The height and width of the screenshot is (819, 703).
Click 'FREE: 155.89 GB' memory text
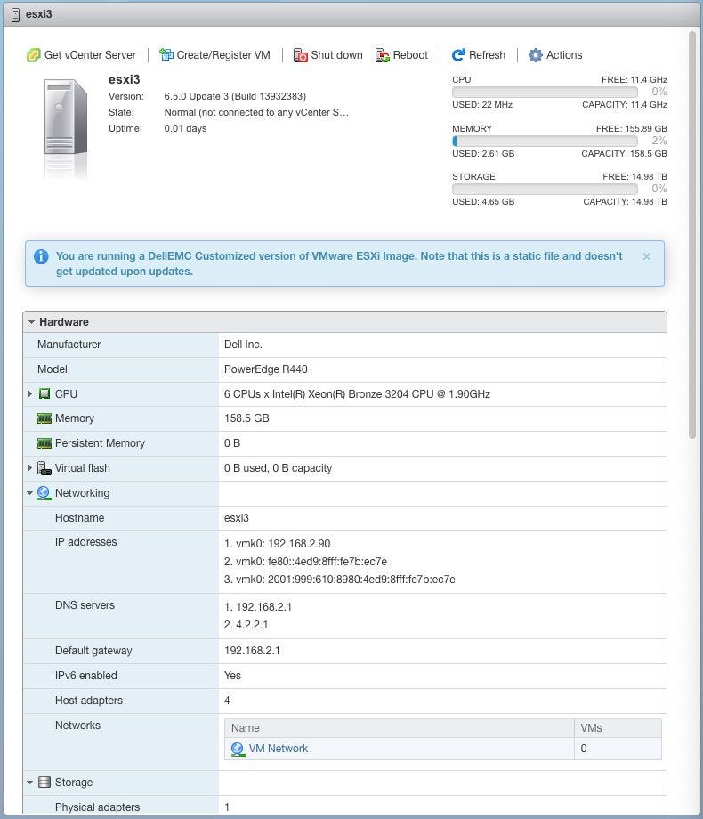pyautogui.click(x=632, y=128)
